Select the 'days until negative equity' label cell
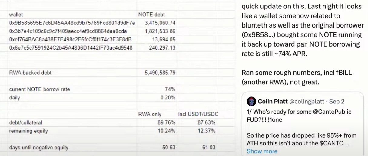The image size is (368, 156). click(39, 148)
